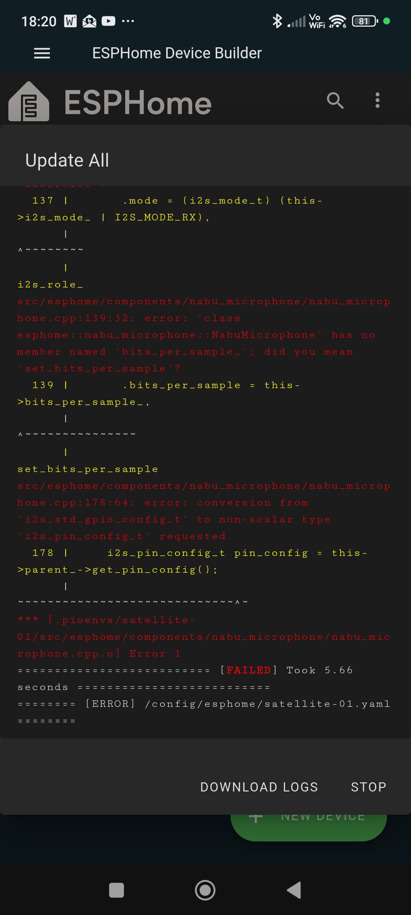
Task: Tap the FAILED status line in log
Action: pyautogui.click(x=186, y=679)
